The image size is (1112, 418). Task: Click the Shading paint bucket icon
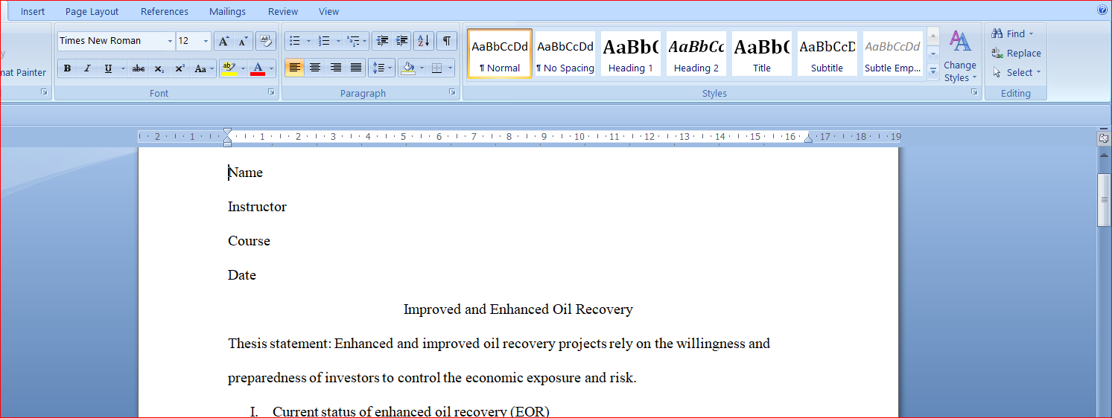[x=407, y=68]
